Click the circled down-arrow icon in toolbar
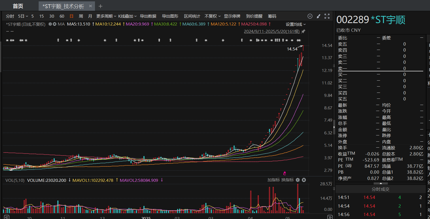 [x=310, y=16]
